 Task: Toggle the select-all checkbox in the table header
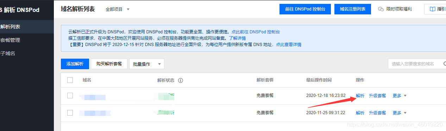[x=70, y=80]
